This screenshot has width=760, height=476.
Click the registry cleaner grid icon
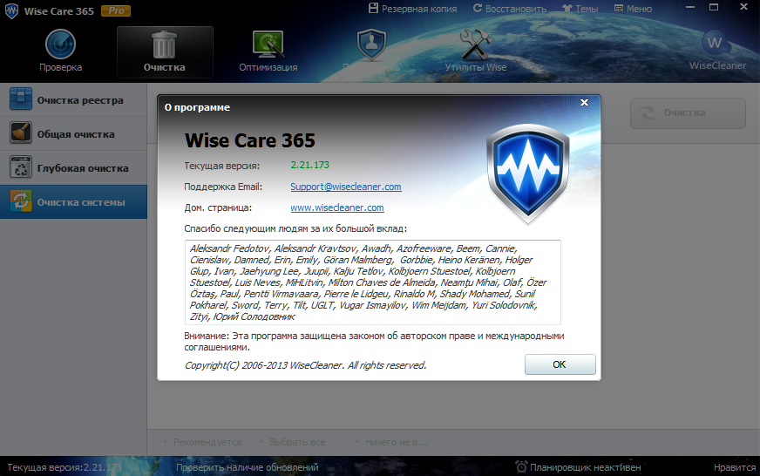click(20, 99)
